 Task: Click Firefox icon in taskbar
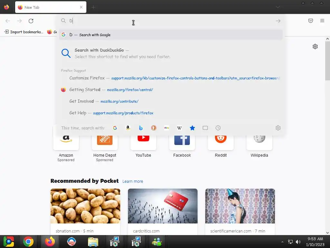click(x=50, y=242)
